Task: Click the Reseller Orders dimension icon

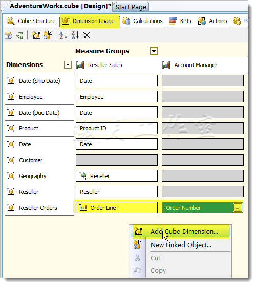Action: tap(11, 208)
